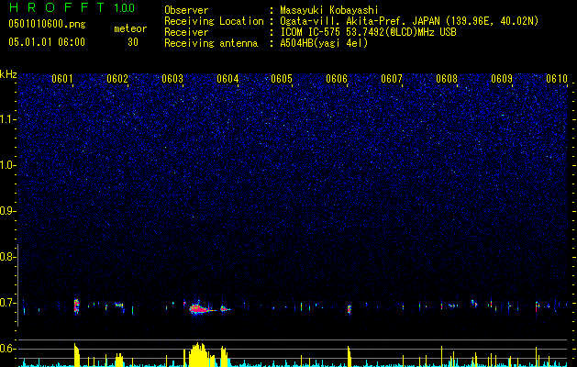Image resolution: width=577 pixels, height=367 pixels.
Task: Click the 0601 time marker
Action: (62, 79)
